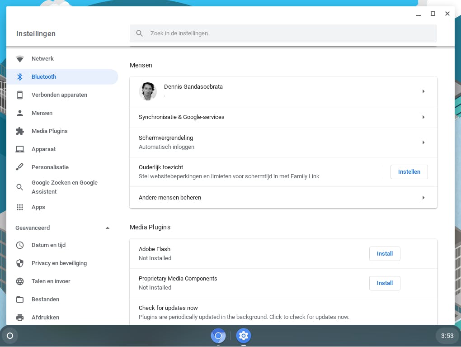The image size is (461, 347).
Task: Open Chromium browser from the shelf
Action: [x=218, y=336]
